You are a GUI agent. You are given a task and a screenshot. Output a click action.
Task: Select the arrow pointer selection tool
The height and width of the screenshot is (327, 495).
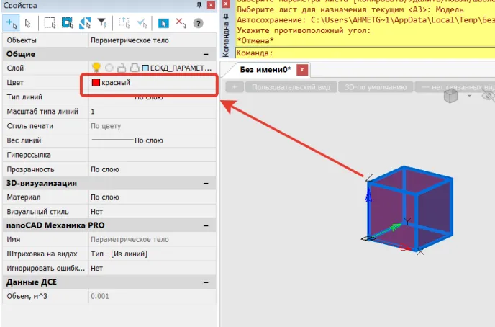point(28,23)
